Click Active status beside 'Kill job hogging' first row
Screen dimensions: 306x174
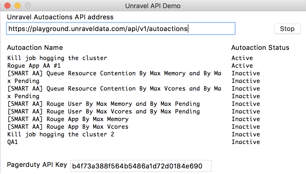(x=242, y=58)
